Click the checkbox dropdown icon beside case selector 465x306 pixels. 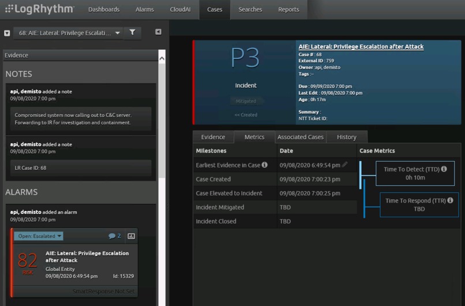coord(7,33)
